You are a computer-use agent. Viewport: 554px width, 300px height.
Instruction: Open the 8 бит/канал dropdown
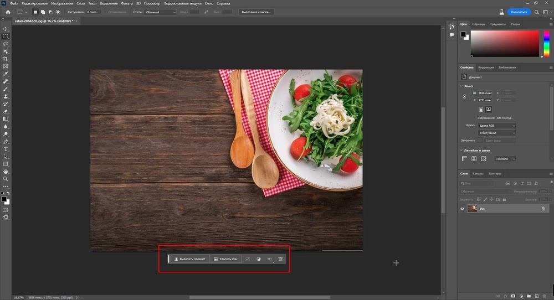tap(497, 133)
